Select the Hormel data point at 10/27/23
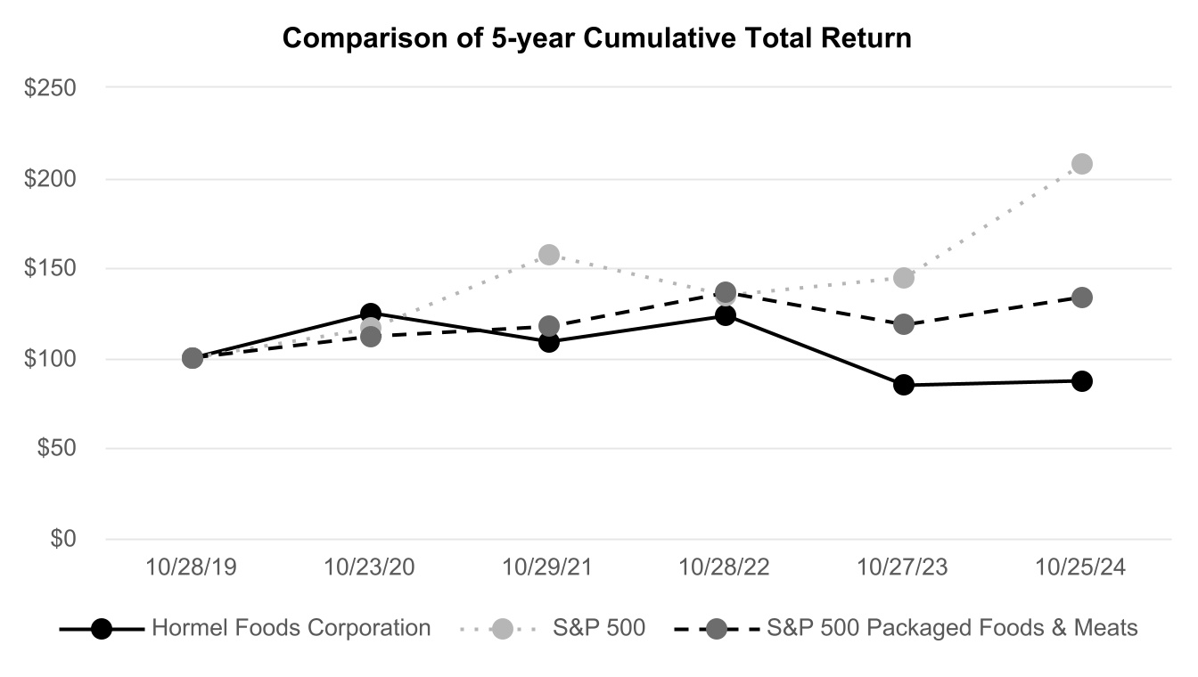The width and height of the screenshot is (1198, 677). 904,385
